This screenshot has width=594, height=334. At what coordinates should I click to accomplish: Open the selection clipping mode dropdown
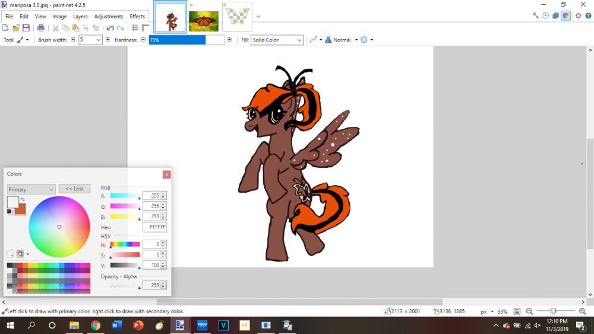point(372,40)
